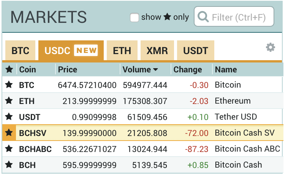Toggle the star on the BCH row

[9, 165]
